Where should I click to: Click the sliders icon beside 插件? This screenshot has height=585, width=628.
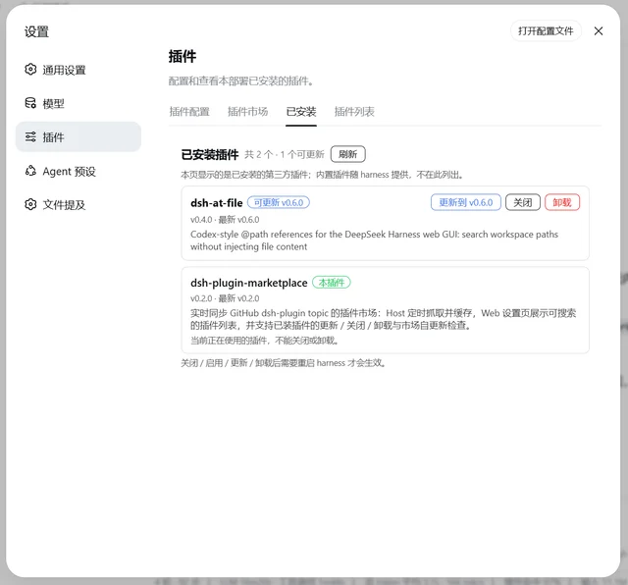coord(30,136)
